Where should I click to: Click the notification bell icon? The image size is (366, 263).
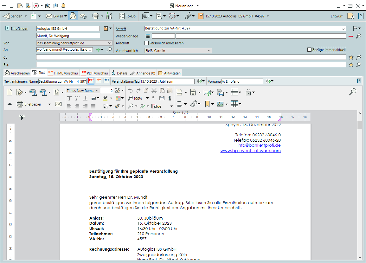pyautogui.click(x=63, y=6)
